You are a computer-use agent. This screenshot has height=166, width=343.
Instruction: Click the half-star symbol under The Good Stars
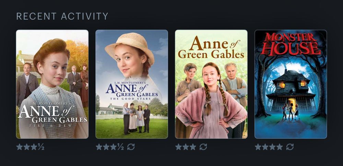click(x=120, y=147)
